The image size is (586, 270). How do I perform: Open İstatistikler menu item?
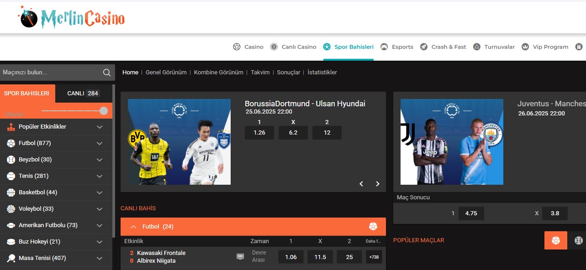(x=322, y=73)
